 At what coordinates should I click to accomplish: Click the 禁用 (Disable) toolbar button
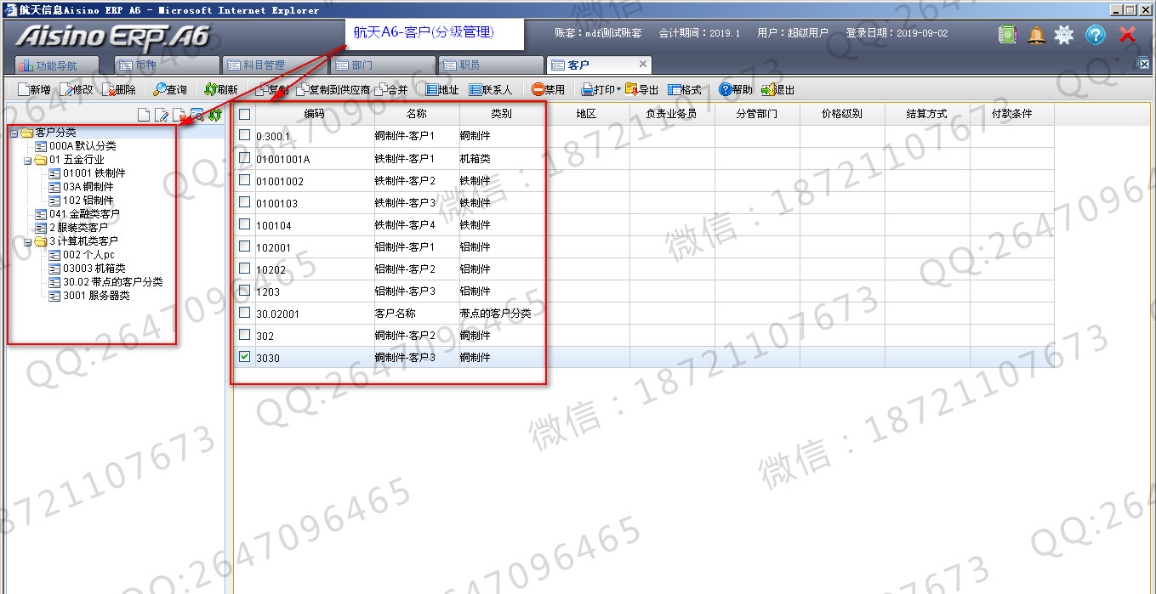point(548,89)
